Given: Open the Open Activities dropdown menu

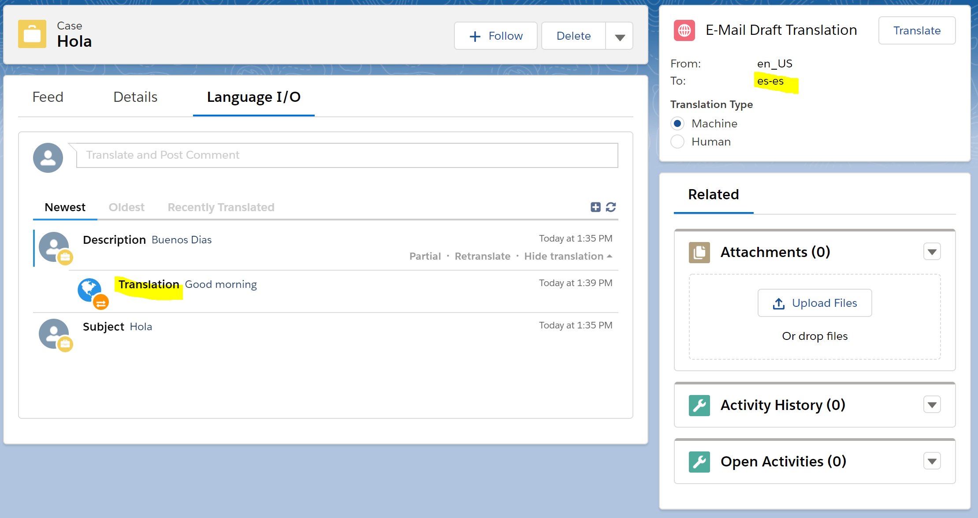Looking at the screenshot, I should click(x=932, y=461).
